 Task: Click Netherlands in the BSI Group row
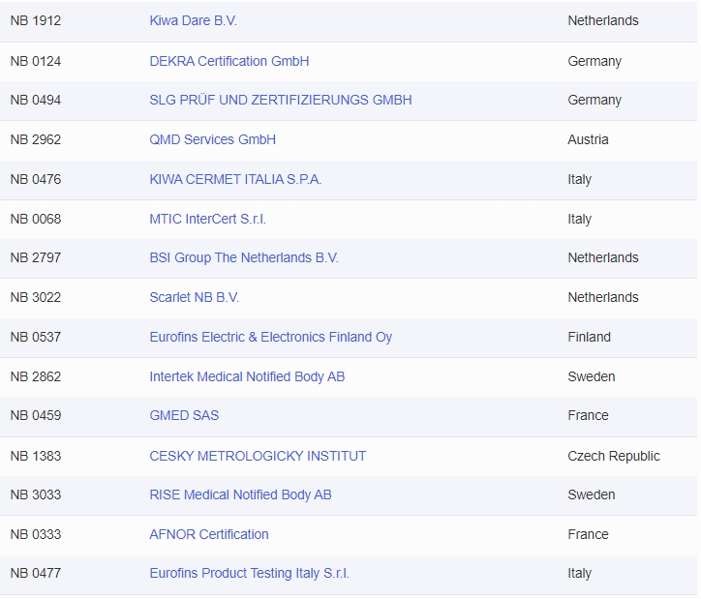pos(603,257)
